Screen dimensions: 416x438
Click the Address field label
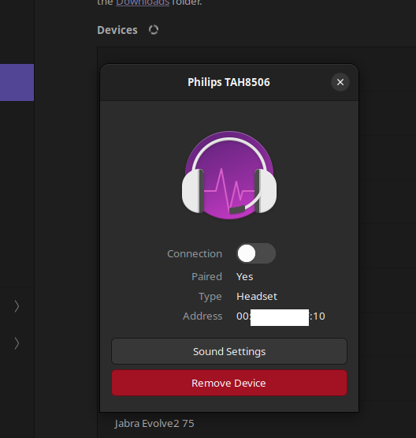tap(202, 316)
